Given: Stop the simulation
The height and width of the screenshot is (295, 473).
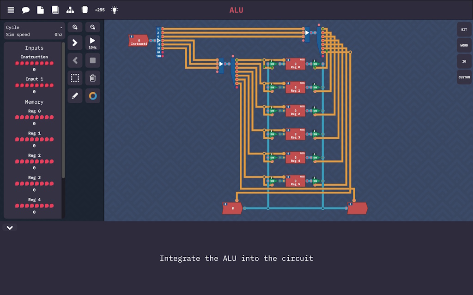Looking at the screenshot, I should 92,60.
